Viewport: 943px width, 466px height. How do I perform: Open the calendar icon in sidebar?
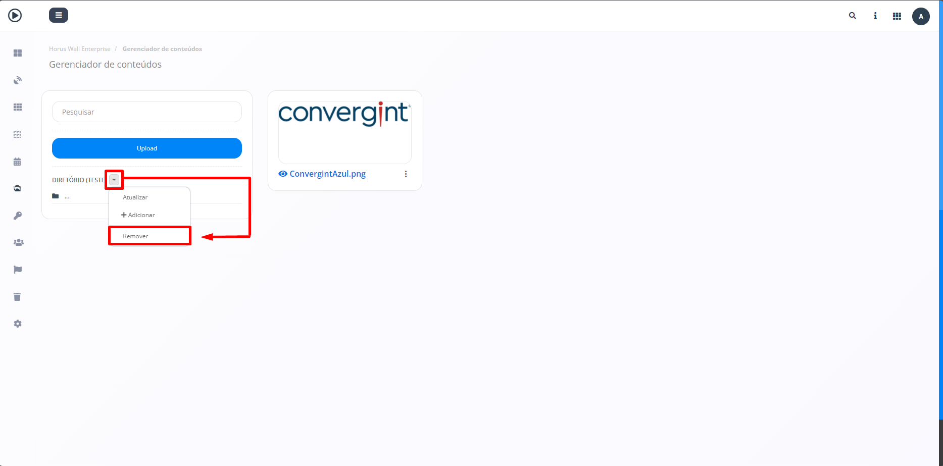pos(17,162)
